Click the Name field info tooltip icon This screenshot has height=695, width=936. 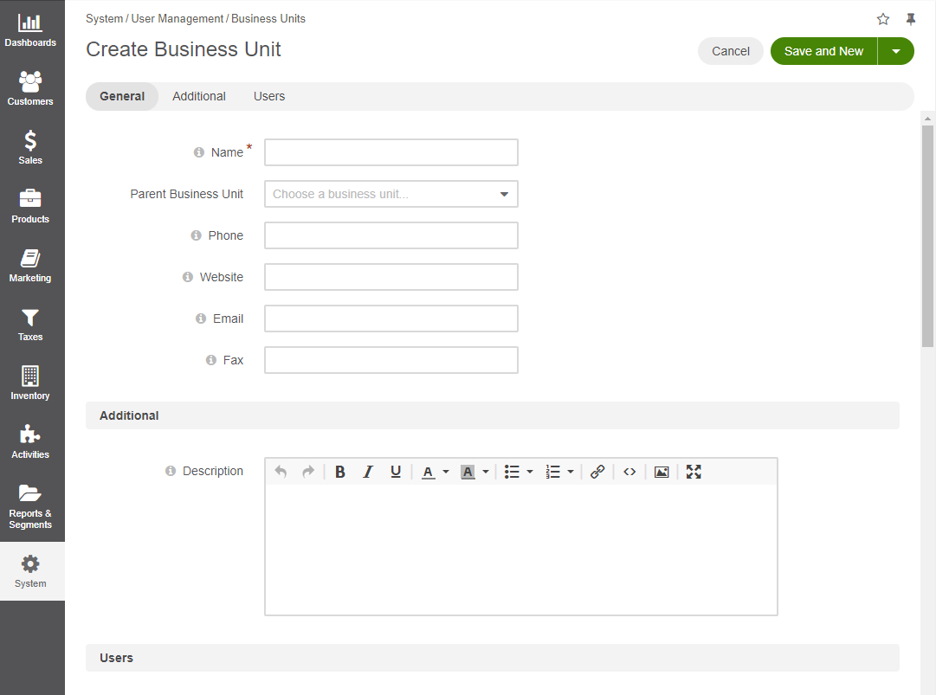[x=199, y=152]
